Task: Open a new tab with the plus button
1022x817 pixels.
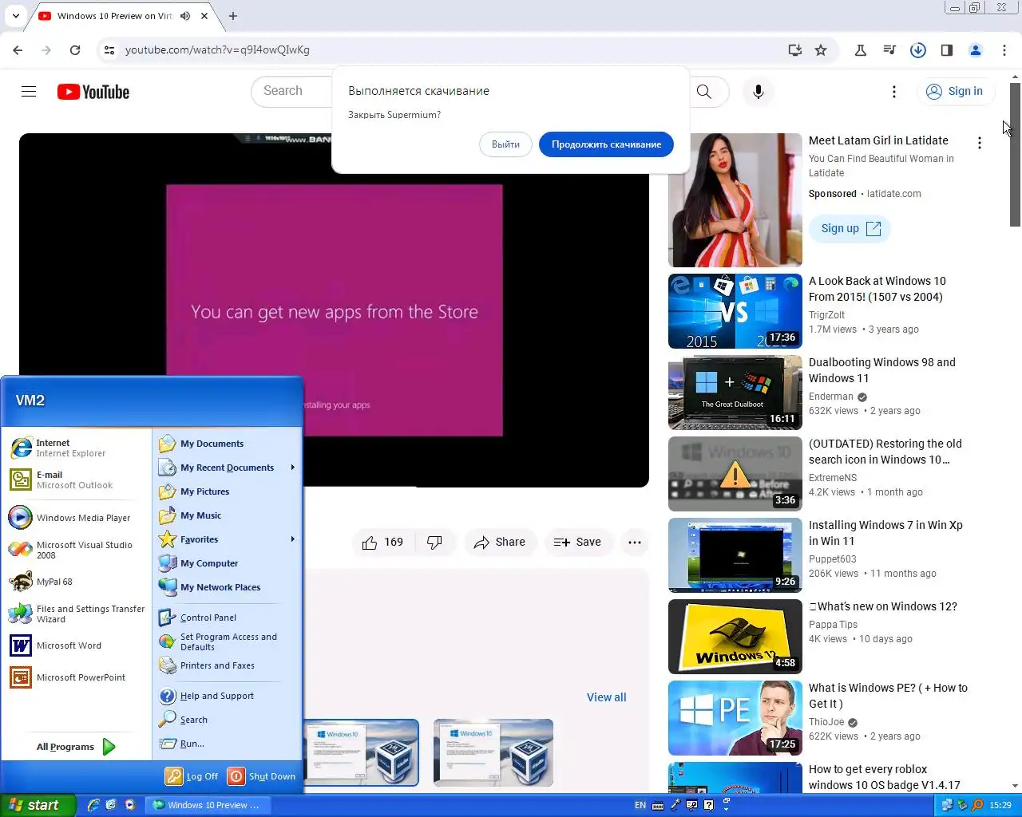Action: tap(233, 16)
